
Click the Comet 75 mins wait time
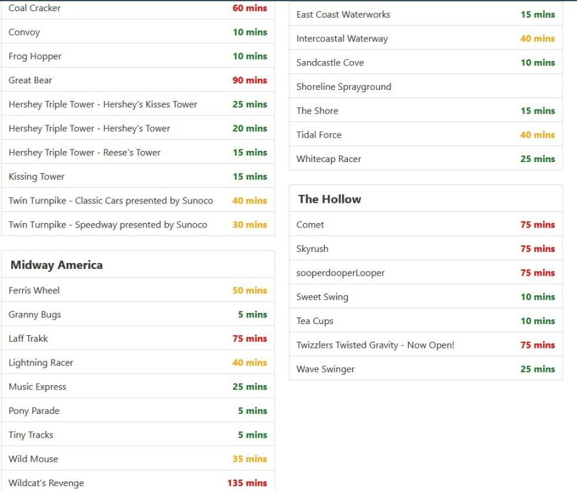point(538,225)
